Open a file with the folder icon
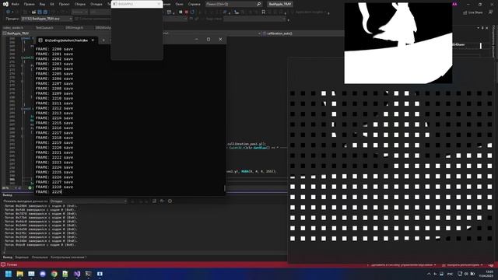498x280 pixels. click(33, 12)
